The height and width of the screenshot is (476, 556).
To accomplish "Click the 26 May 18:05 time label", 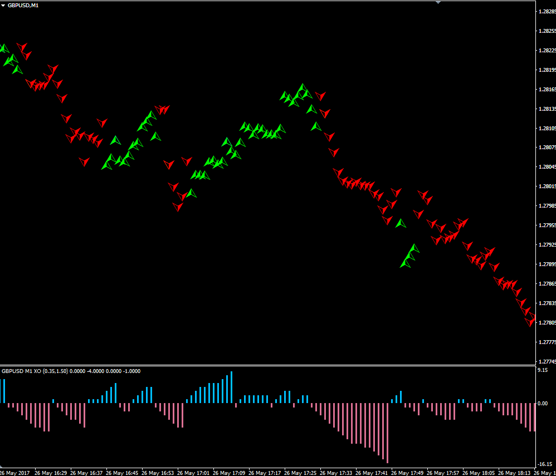I will click(479, 473).
